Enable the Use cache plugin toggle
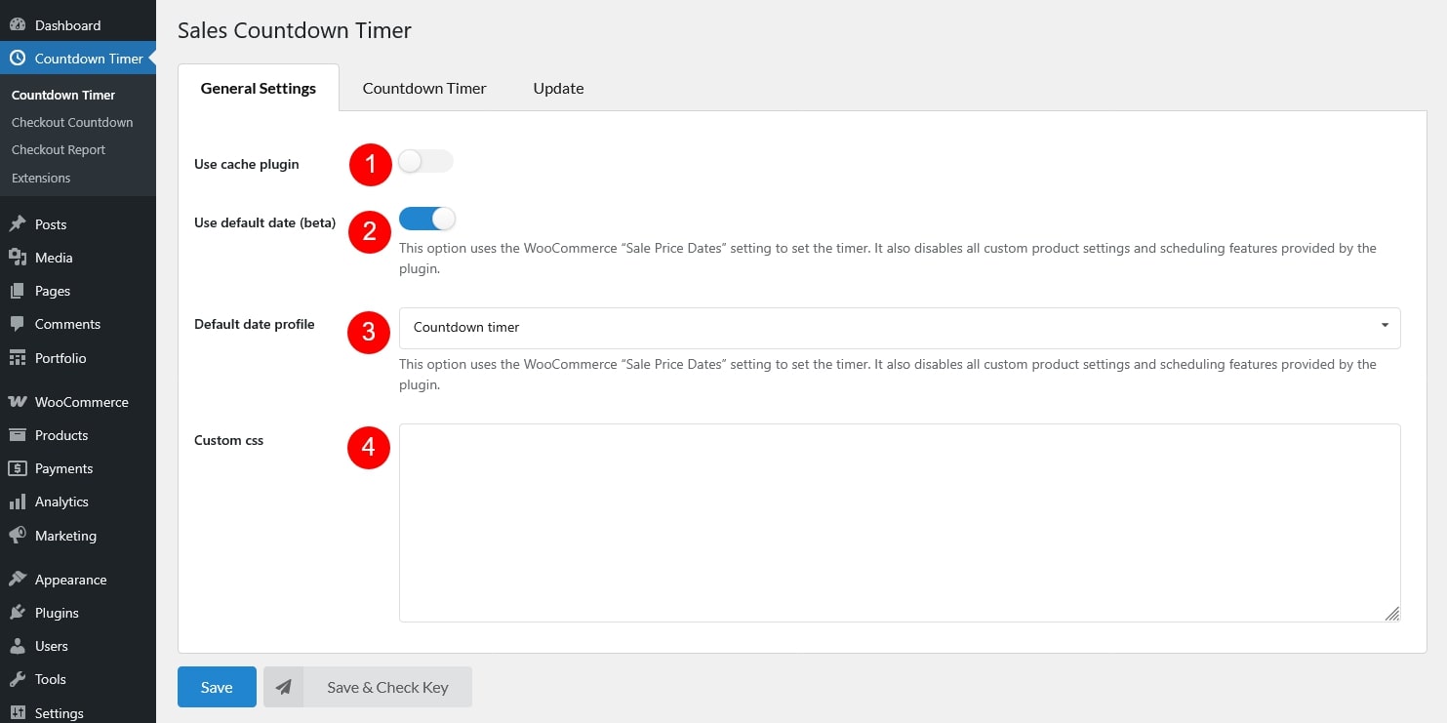The height and width of the screenshot is (723, 1447). [425, 162]
